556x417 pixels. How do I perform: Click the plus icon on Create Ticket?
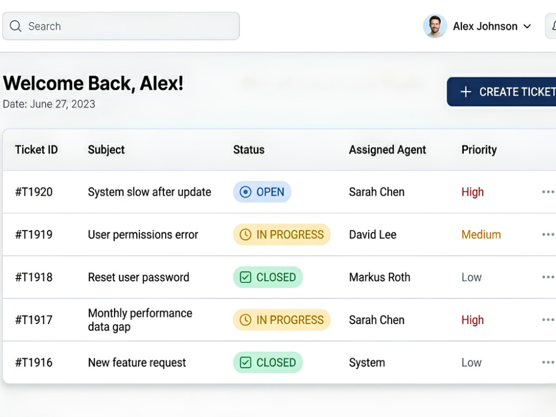pos(465,92)
